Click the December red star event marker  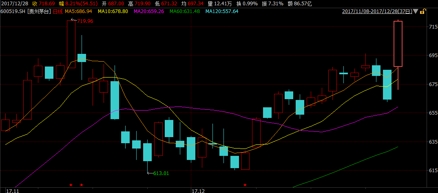[x=245, y=185]
